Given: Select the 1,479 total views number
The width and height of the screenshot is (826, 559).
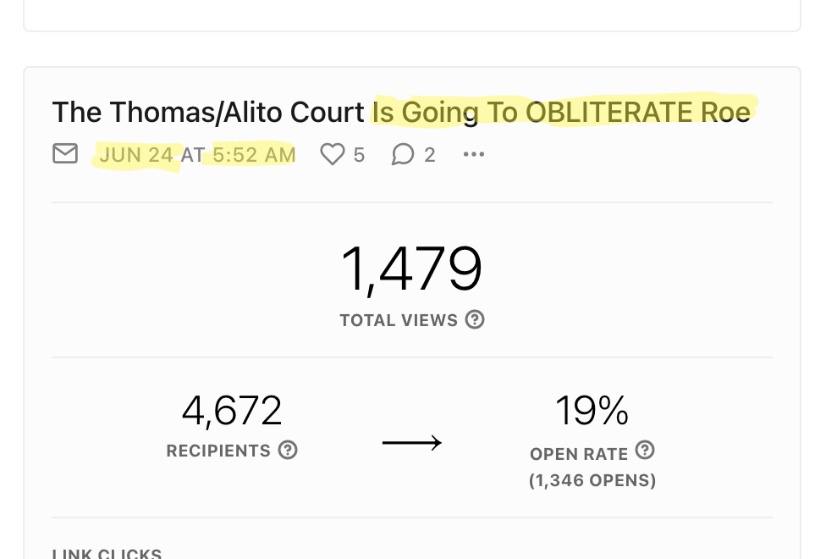Looking at the screenshot, I should pyautogui.click(x=411, y=270).
